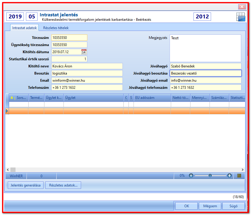Select the row indicator arrow of orange row
Image resolution: width=251 pixels, height=215 pixels.
click(x=7, y=111)
